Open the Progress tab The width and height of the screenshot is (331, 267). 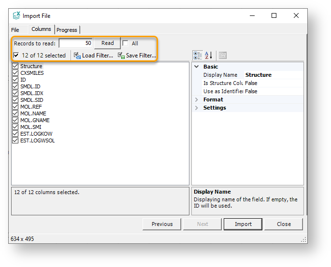(67, 30)
